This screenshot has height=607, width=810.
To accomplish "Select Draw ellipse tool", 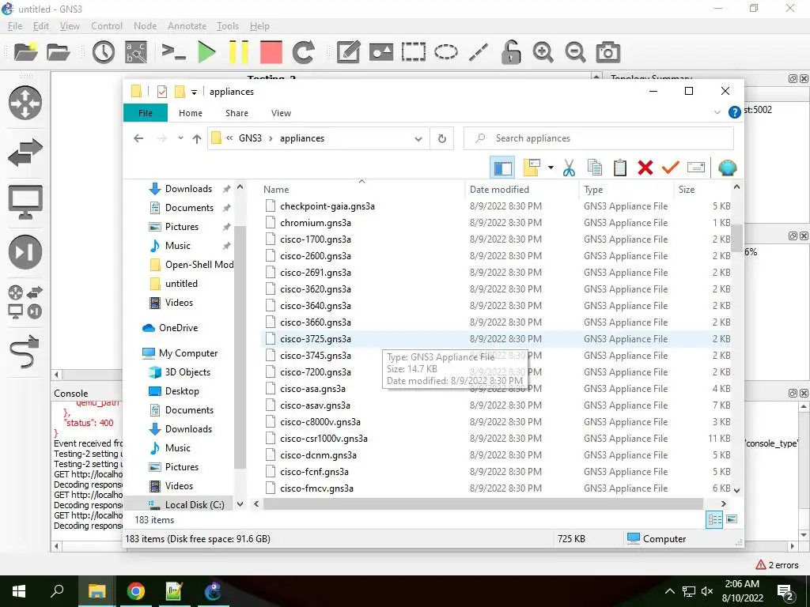I will click(x=446, y=52).
